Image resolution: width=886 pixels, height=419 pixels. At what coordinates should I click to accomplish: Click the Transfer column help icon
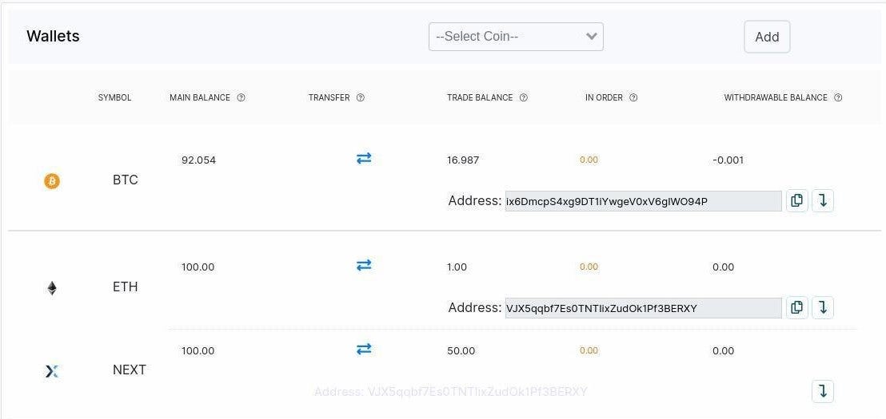pos(361,98)
